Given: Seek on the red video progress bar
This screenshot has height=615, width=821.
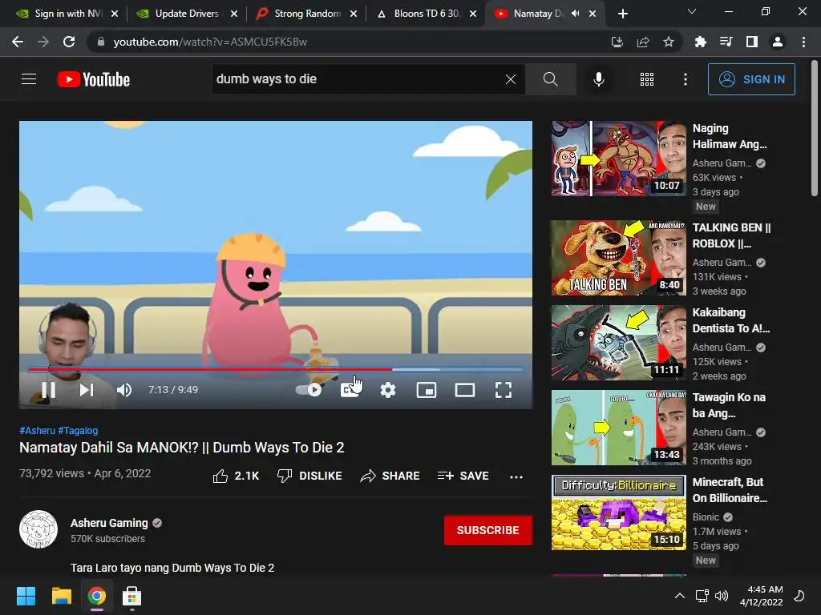Looking at the screenshot, I should (x=276, y=369).
